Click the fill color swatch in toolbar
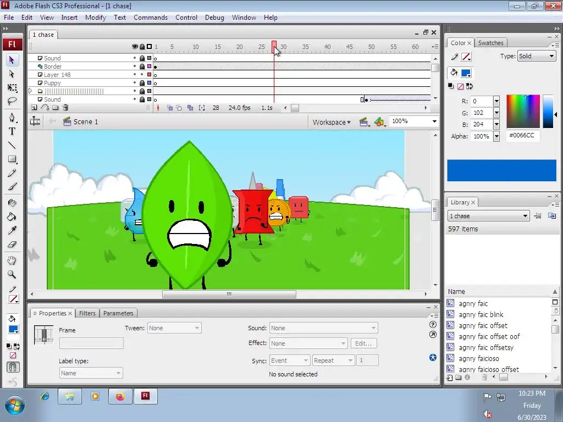563x422 pixels. (x=13, y=330)
